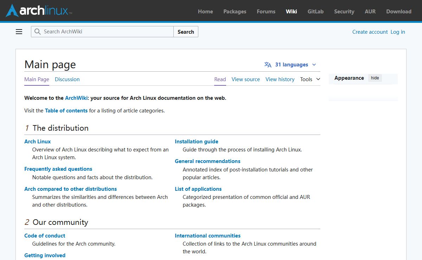
Task: Open Packages in top navigation
Action: coord(235,11)
